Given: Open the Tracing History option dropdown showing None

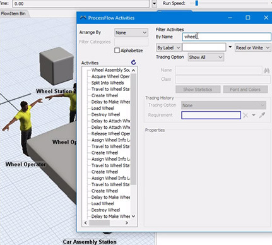Looking at the screenshot, I should click(223, 105).
